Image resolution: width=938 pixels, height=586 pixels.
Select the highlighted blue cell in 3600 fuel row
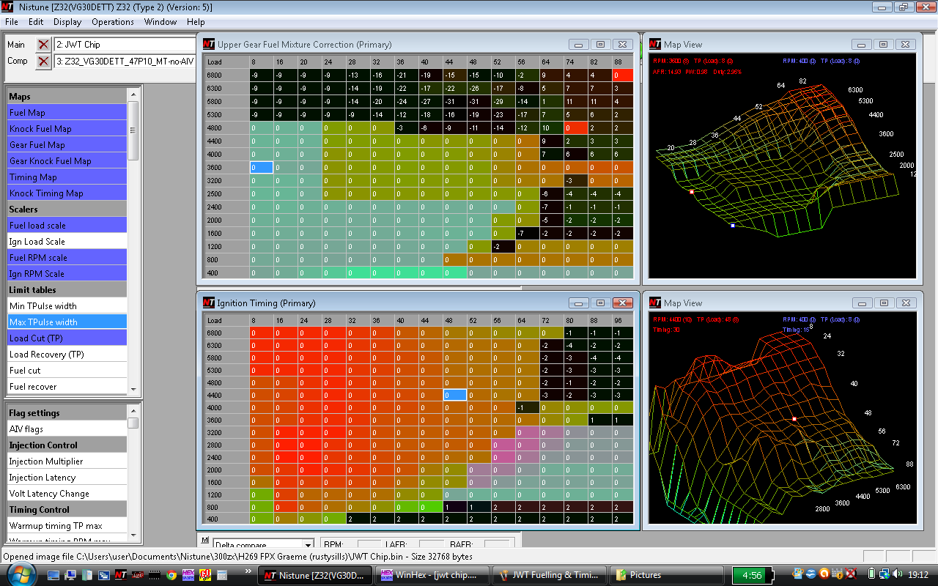pyautogui.click(x=262, y=167)
